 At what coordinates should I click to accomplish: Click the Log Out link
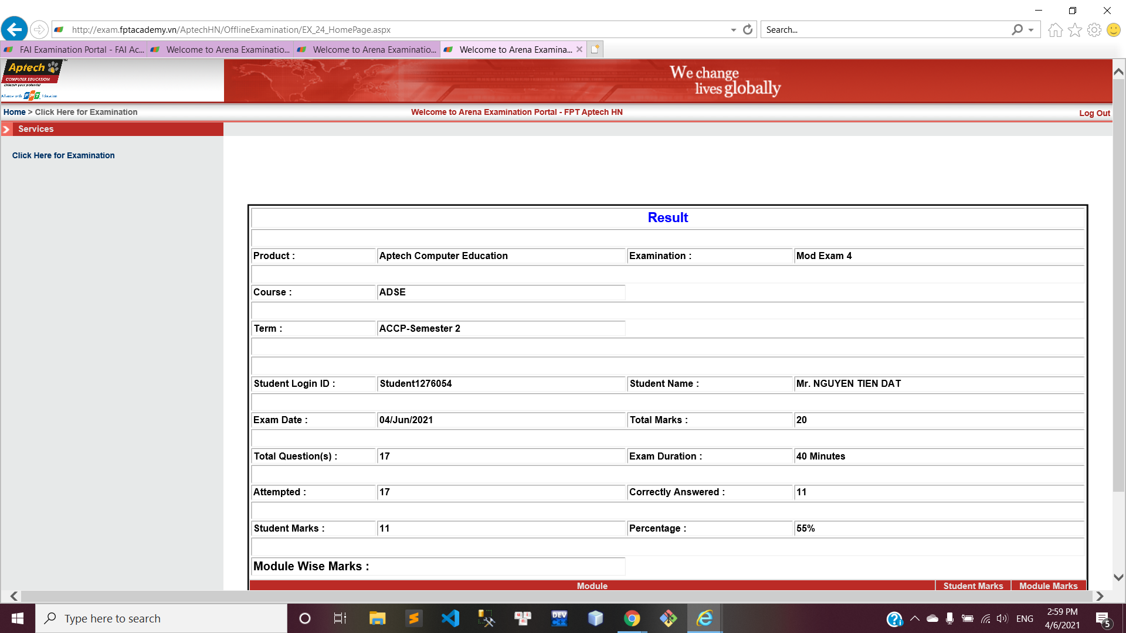tap(1094, 113)
